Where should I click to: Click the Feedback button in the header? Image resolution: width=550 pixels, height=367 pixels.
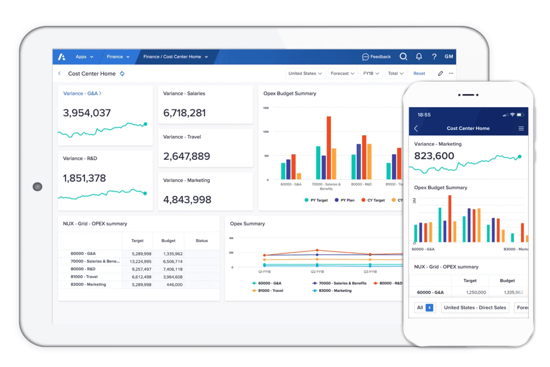tap(376, 57)
